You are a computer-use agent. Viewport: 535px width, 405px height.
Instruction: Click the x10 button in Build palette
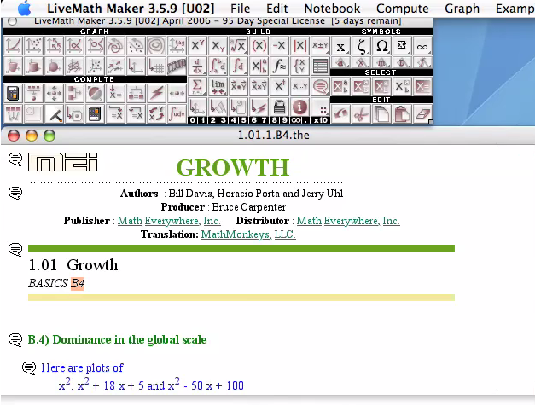point(320,120)
